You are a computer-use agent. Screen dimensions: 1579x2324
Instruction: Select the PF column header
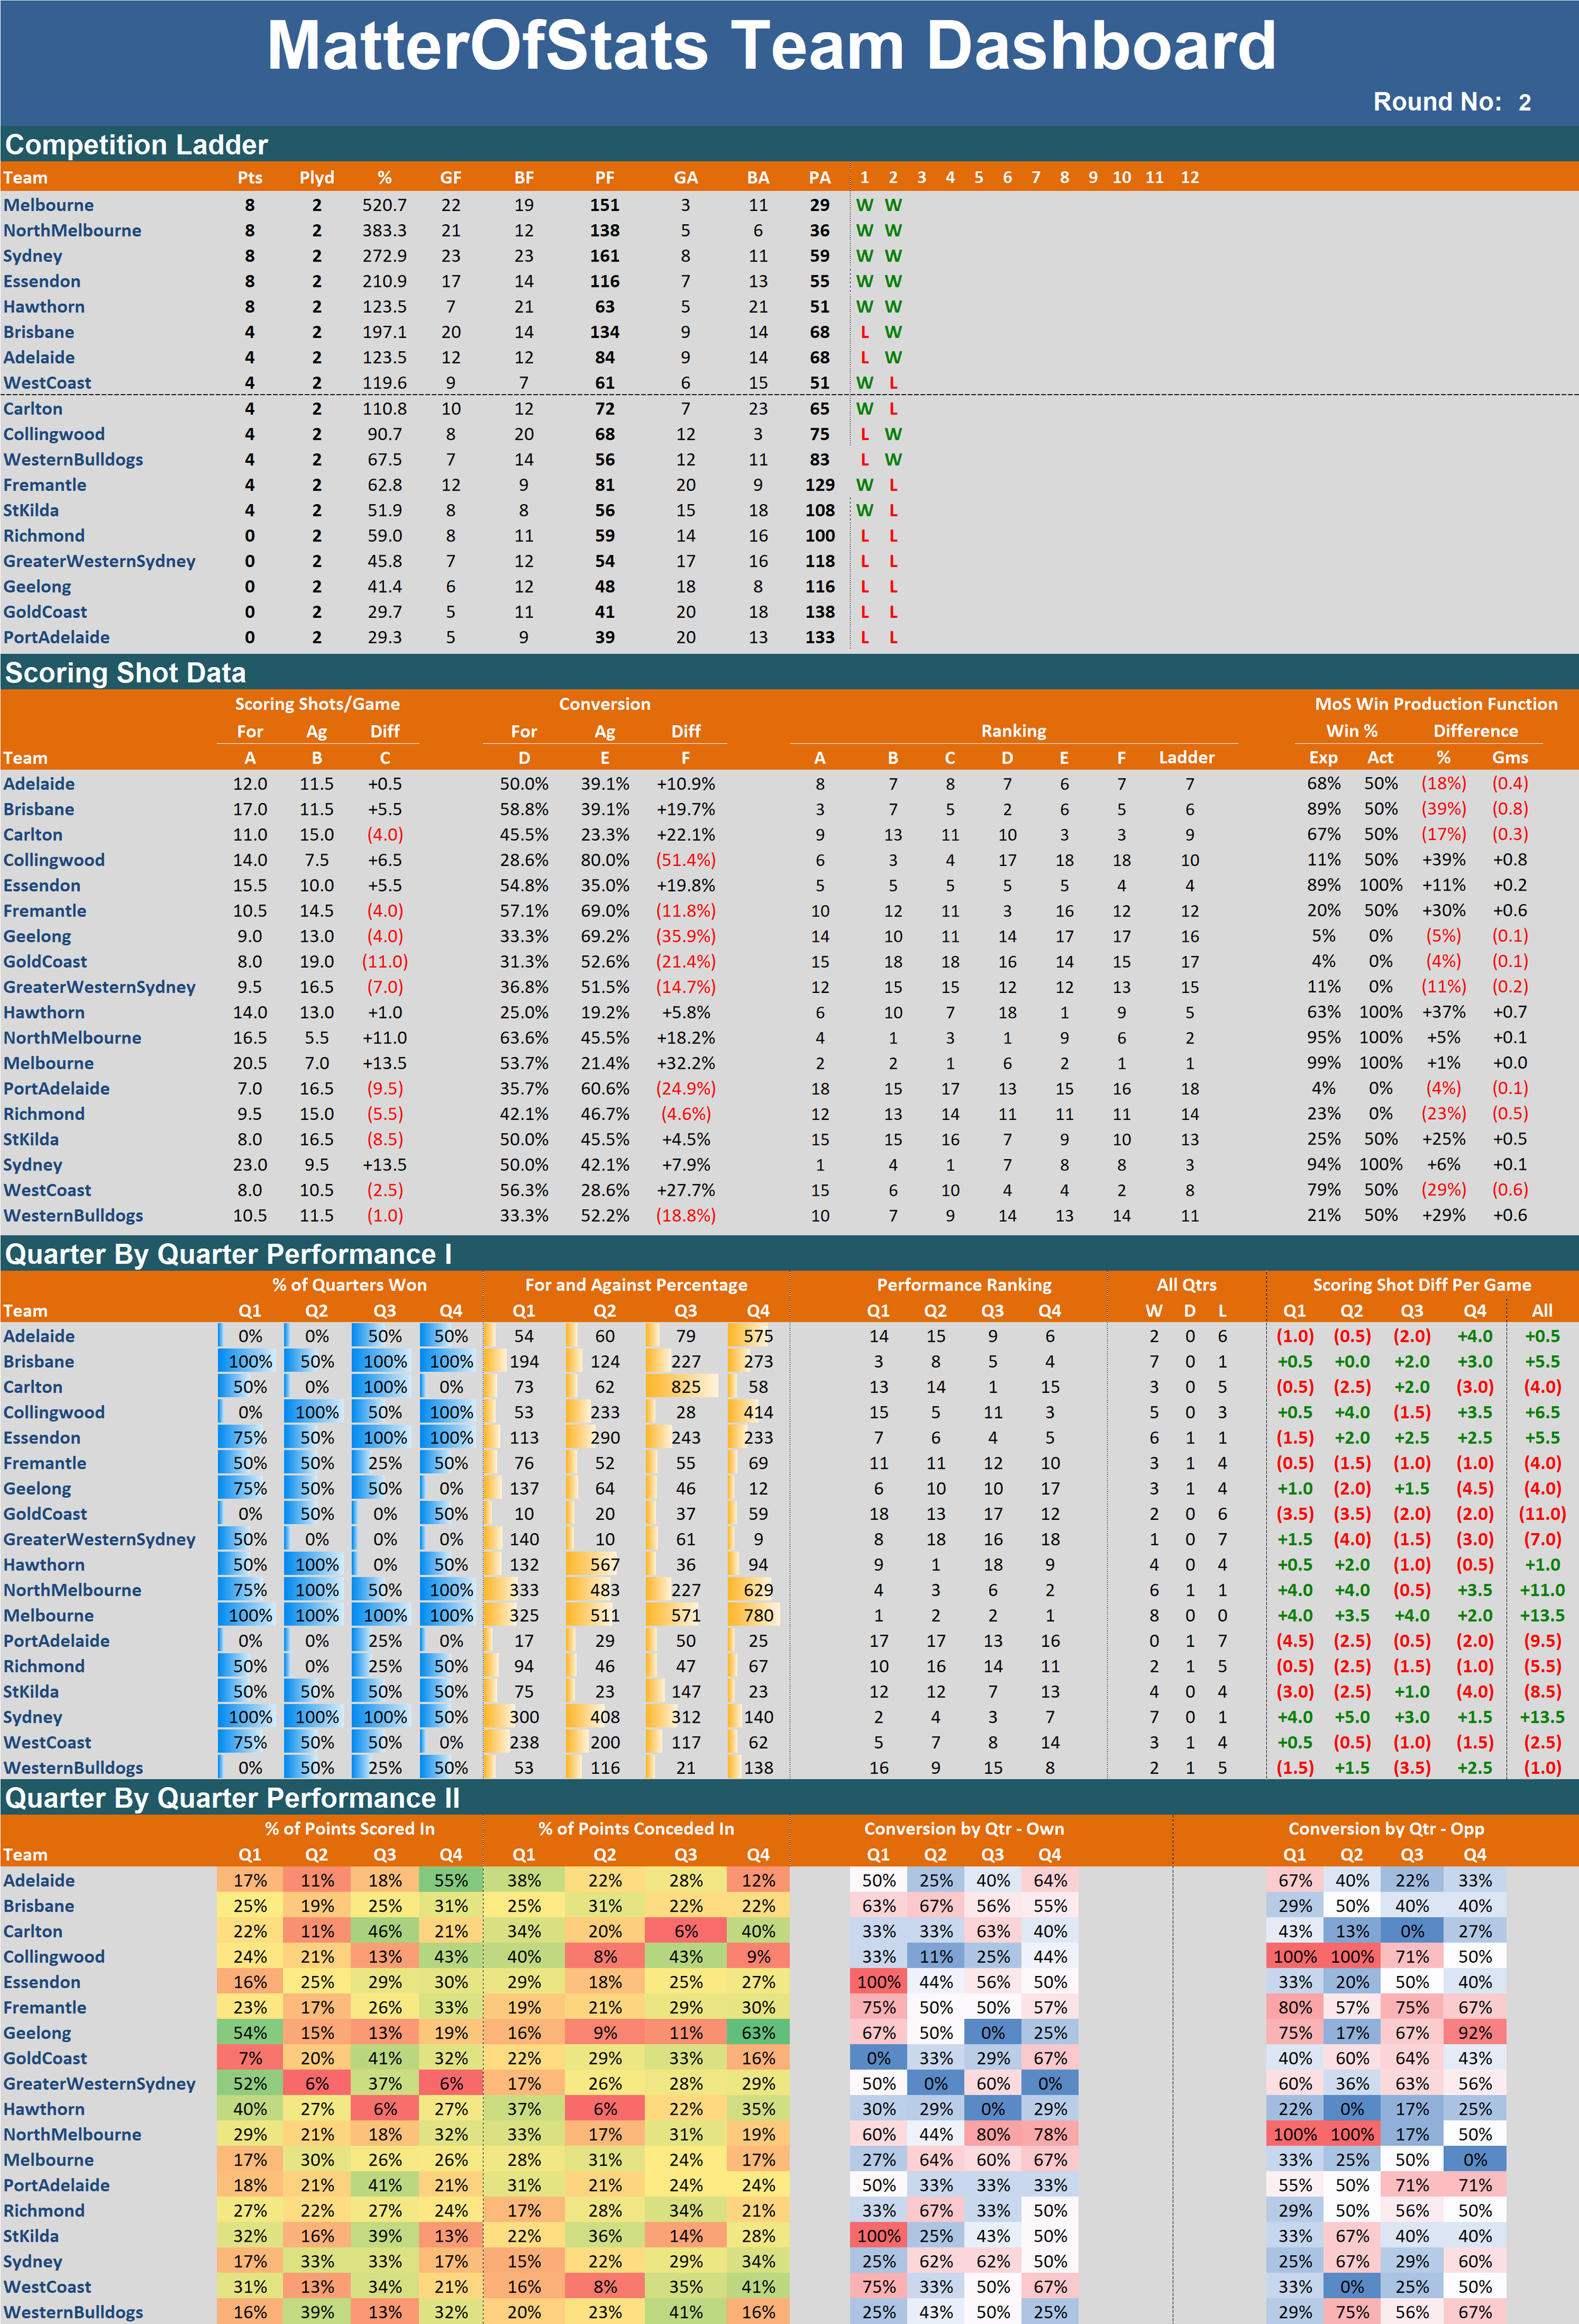point(605,178)
